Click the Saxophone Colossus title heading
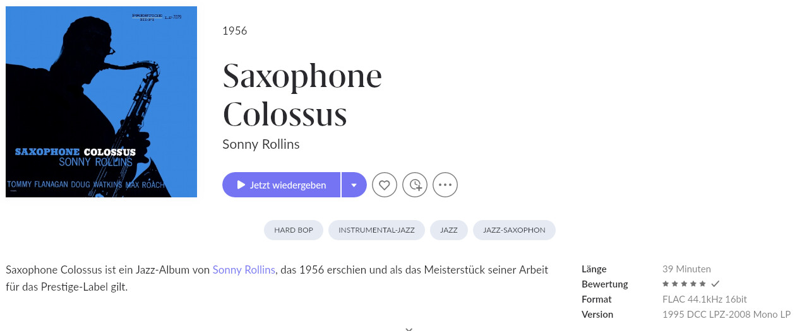802x331 pixels. [x=302, y=95]
